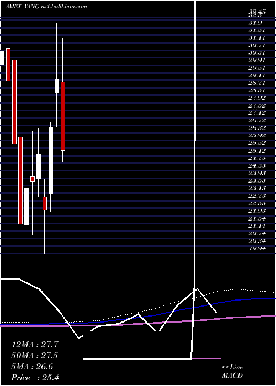276x386 pixels.
Task: Click the 20.74 price axis label
Action: pyautogui.click(x=257, y=233)
